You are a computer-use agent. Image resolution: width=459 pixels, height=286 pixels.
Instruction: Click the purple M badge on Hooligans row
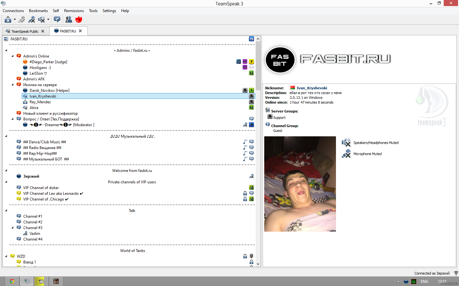pos(245,67)
